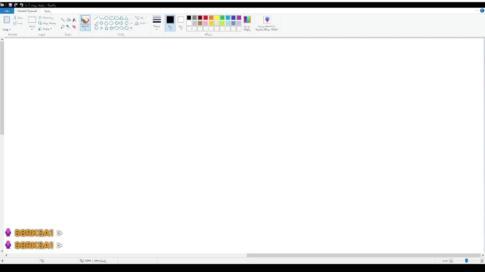
Task: Open Paint 3D editing button
Action: coord(267,23)
